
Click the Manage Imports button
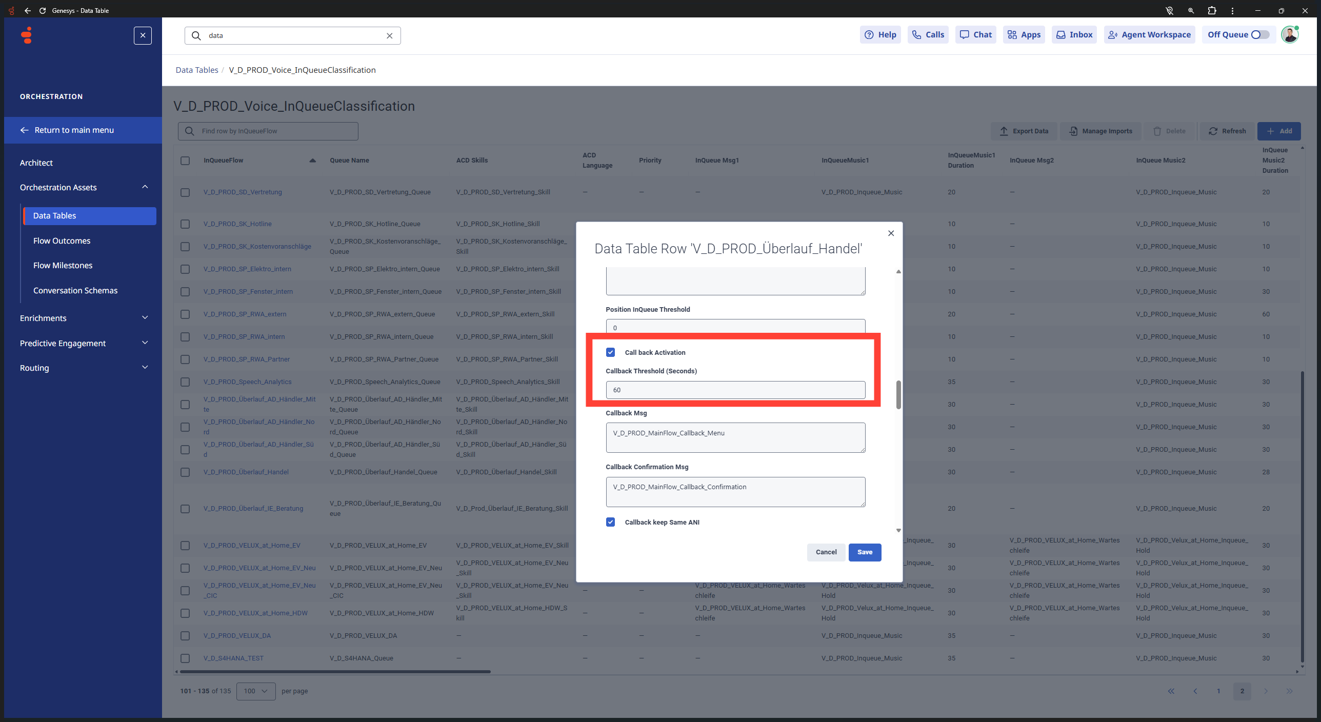click(1100, 131)
